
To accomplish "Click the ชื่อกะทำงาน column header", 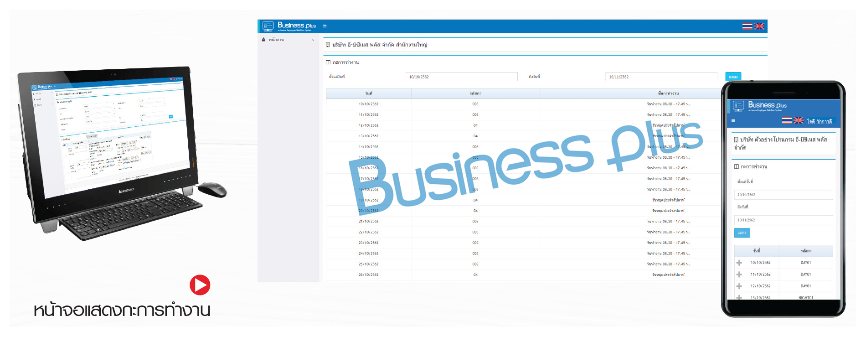I will click(x=668, y=93).
